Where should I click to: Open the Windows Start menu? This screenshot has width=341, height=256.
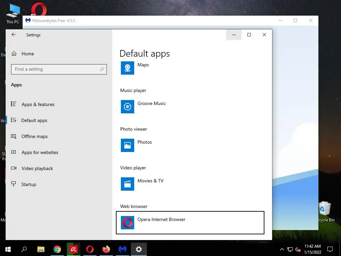coord(8,249)
